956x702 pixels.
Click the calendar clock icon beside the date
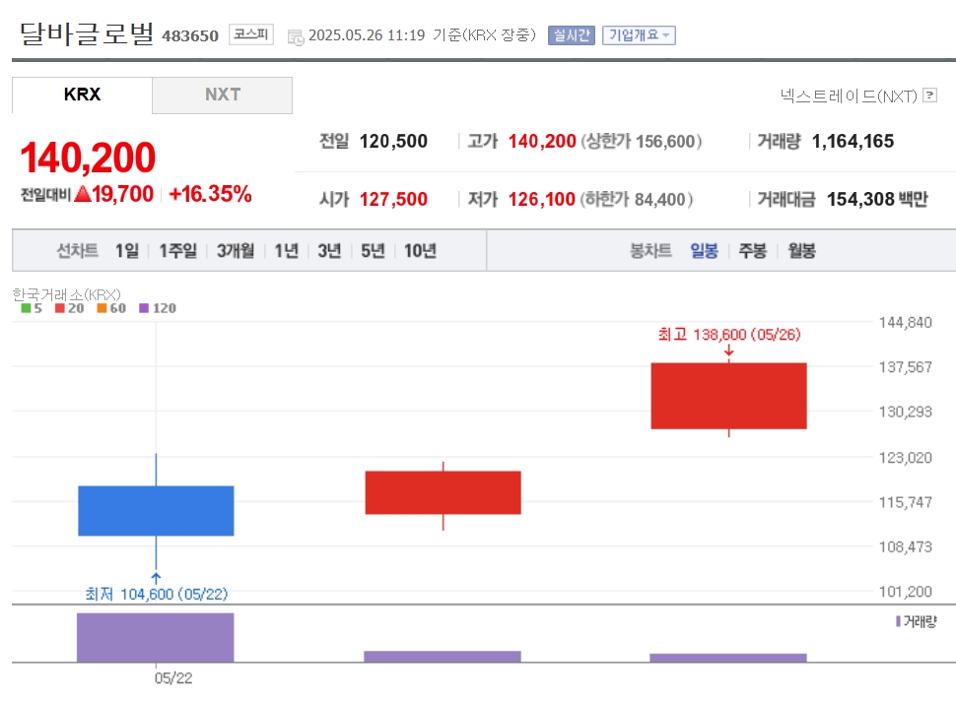coord(296,37)
